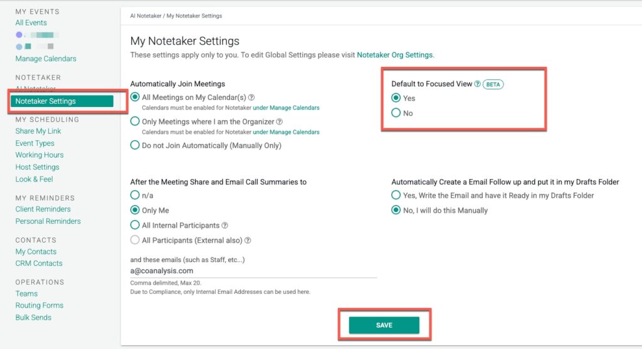This screenshot has width=642, height=349.
Task: Open Notetaker Org Settings link
Action: click(394, 55)
